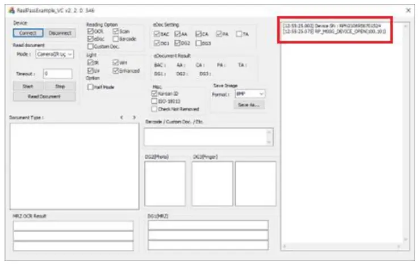Click second DG1(MRZ) line field
This screenshot has width=418, height=264.
click(208, 235)
